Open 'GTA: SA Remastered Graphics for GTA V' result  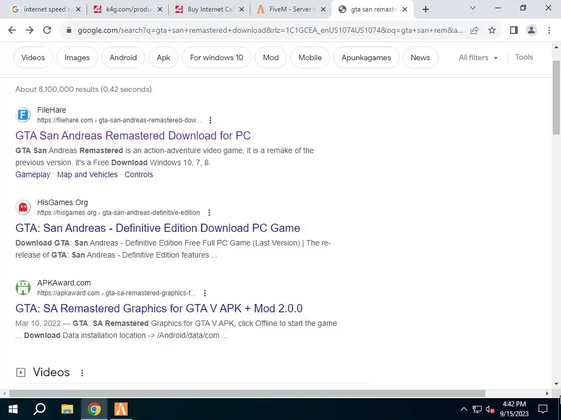coord(159,308)
